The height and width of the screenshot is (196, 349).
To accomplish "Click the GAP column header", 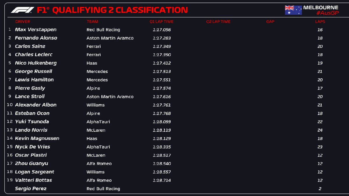I will (270, 21).
